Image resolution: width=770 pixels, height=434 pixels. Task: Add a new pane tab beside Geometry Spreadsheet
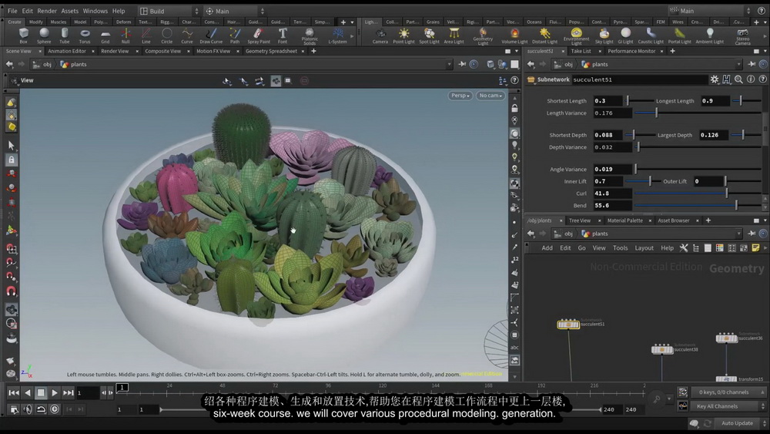pos(313,51)
